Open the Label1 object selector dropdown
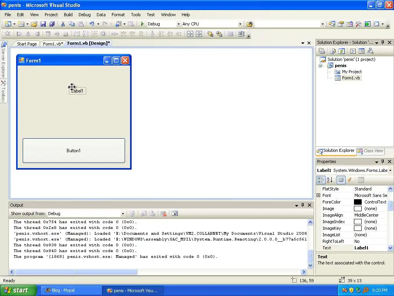The image size is (394, 296). (x=390, y=170)
